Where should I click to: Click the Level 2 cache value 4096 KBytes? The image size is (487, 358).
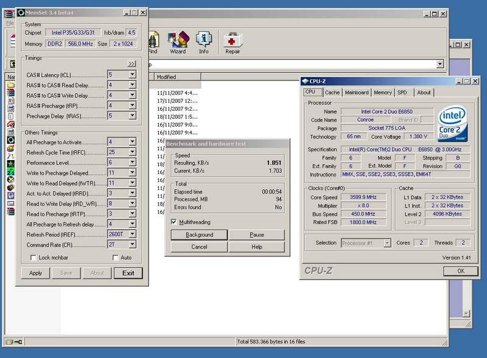click(447, 214)
